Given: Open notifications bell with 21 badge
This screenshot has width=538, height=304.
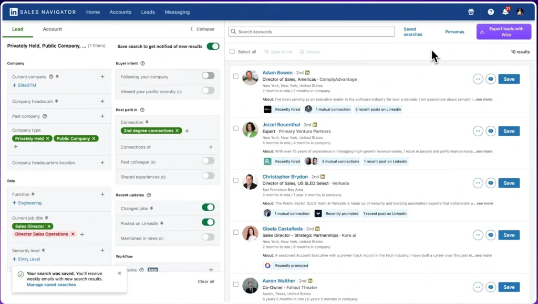Looking at the screenshot, I should (x=505, y=12).
